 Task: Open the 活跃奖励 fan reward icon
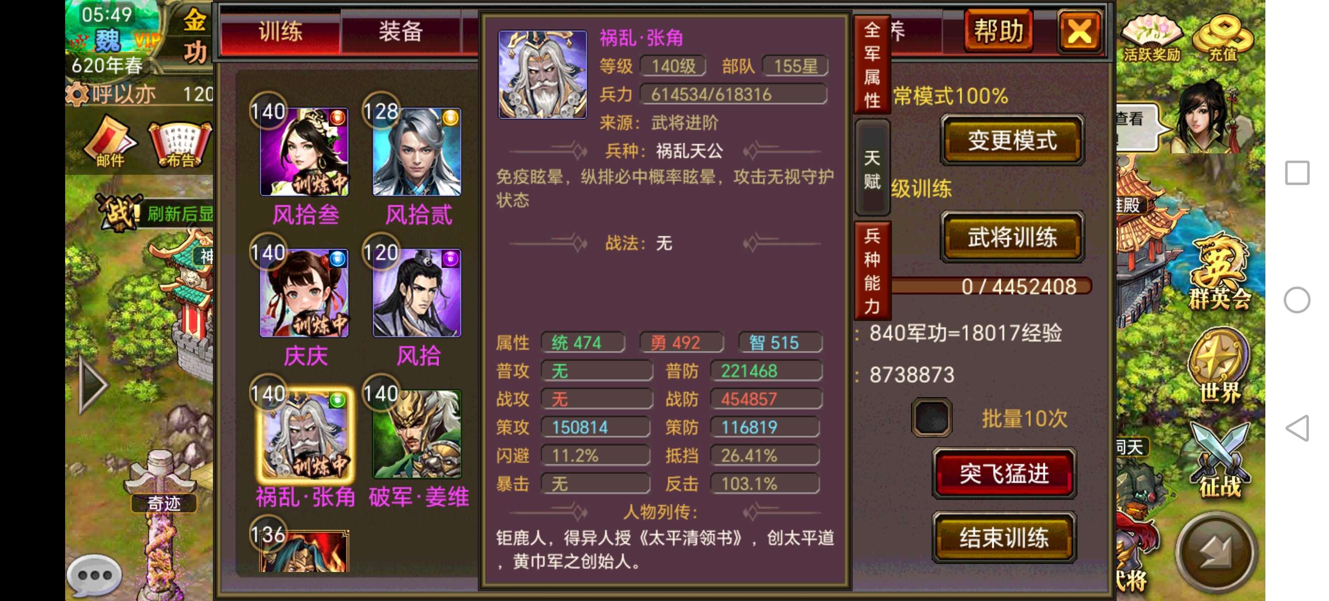[1152, 37]
